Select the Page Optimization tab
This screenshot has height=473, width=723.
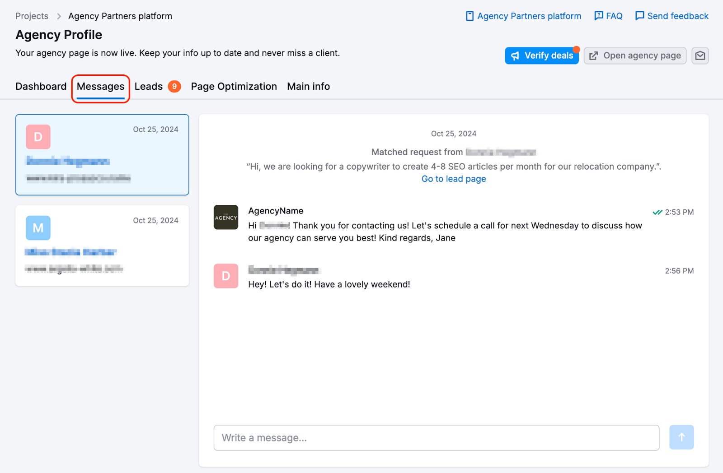pos(234,86)
